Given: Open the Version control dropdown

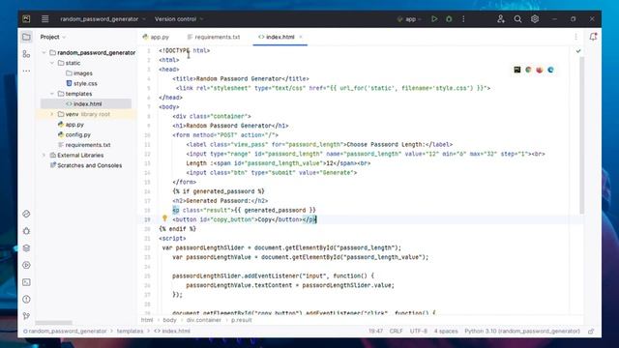Looking at the screenshot, I should coord(179,19).
